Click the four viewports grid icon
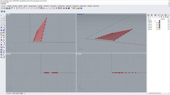 tap(41, 8)
